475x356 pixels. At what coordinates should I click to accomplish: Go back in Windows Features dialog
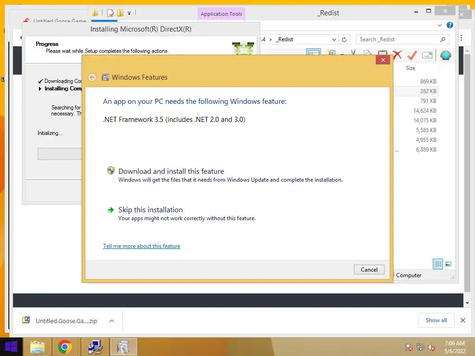point(92,77)
